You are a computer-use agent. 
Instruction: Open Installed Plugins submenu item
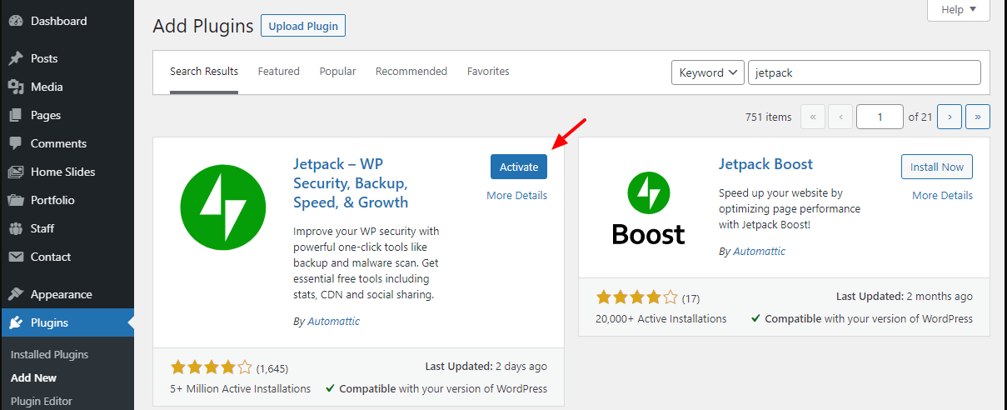(49, 354)
